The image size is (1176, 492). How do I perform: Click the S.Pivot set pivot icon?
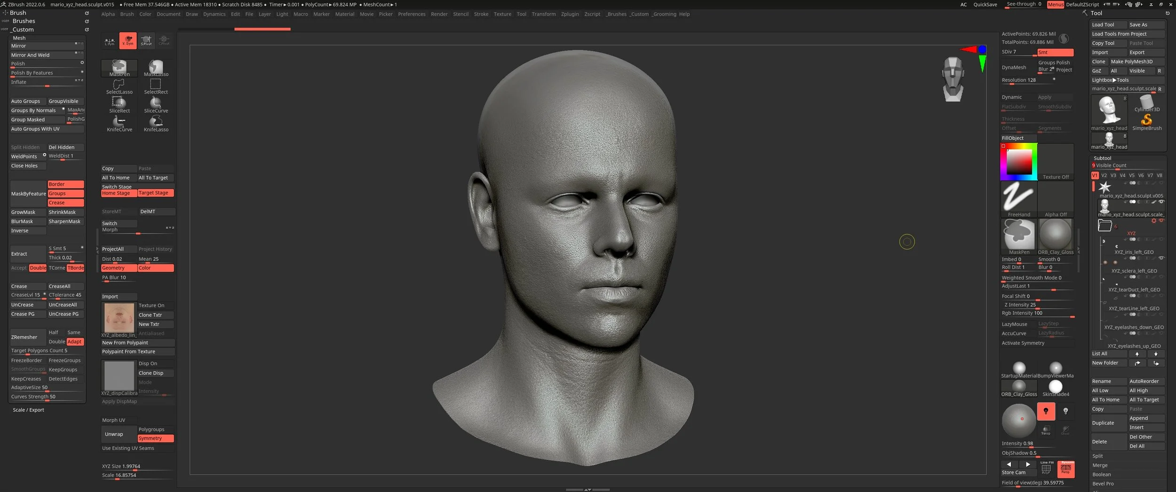tap(146, 41)
